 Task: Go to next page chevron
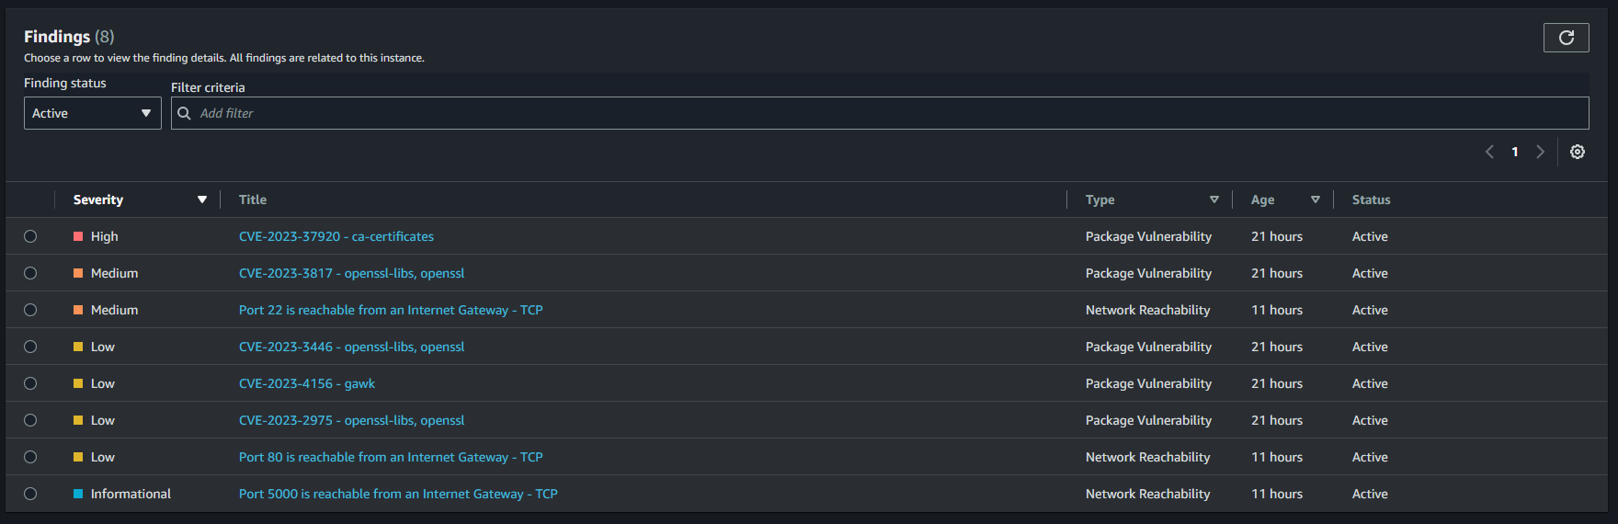(x=1541, y=152)
